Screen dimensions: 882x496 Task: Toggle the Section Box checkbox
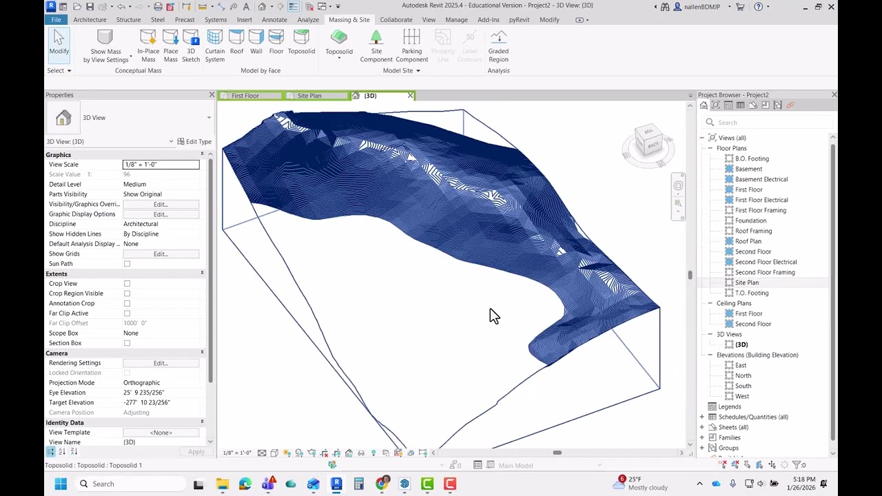[x=127, y=343]
